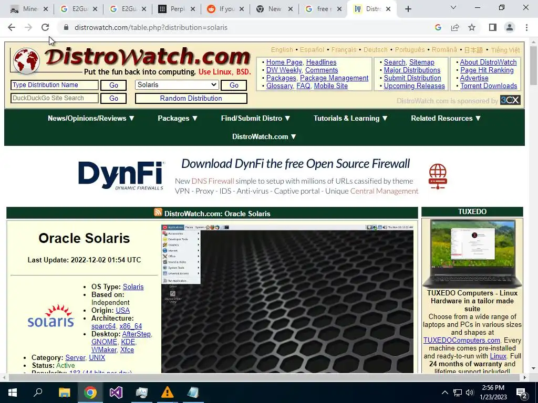Viewport: 538px width, 403px height.
Task: Click Go next to Type Distribution Name
Action: click(113, 85)
